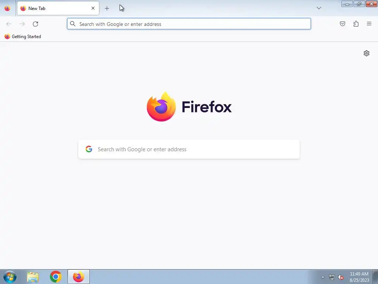Open Firefox application hamburger menu
Image resolution: width=378 pixels, height=284 pixels.
click(x=369, y=24)
